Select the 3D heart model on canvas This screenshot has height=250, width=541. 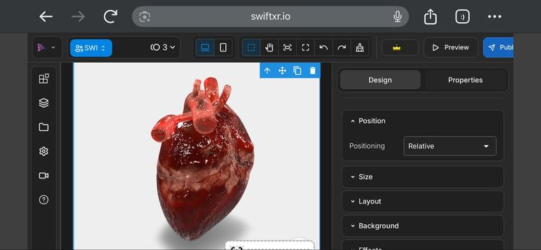(x=203, y=158)
